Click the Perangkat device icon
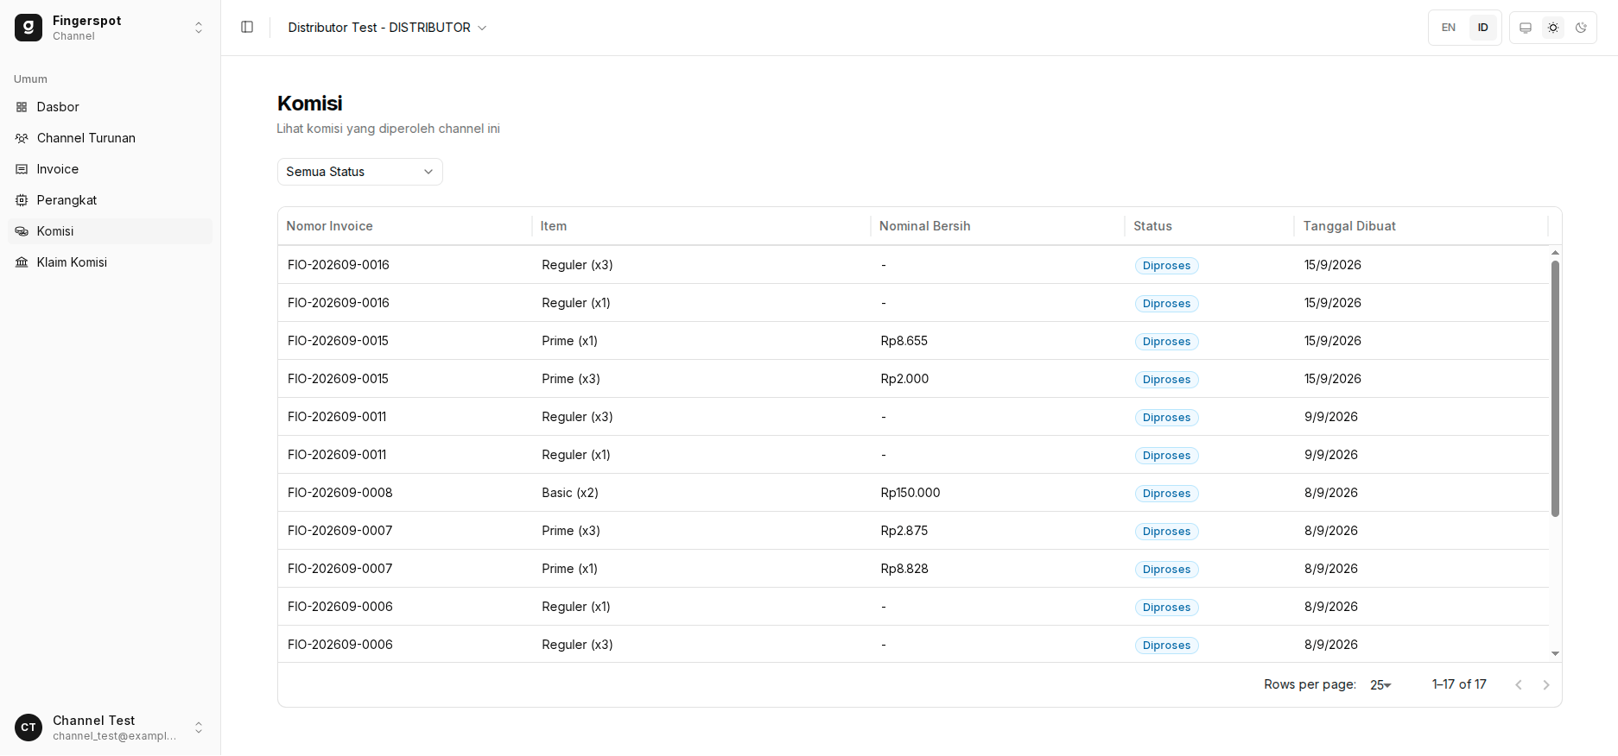Image resolution: width=1618 pixels, height=756 pixels. click(x=22, y=200)
